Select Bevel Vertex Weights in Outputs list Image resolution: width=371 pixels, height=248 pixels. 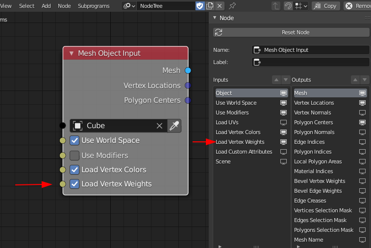330,181
